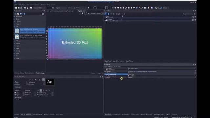Viewport: 210px width, 118px height.
Task: Toggle visibility eye for Group 1
Action: pos(192,19)
